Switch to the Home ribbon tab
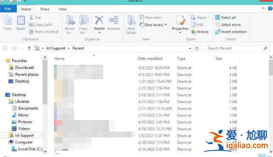This screenshot has height=157, width=273. (x=26, y=9)
